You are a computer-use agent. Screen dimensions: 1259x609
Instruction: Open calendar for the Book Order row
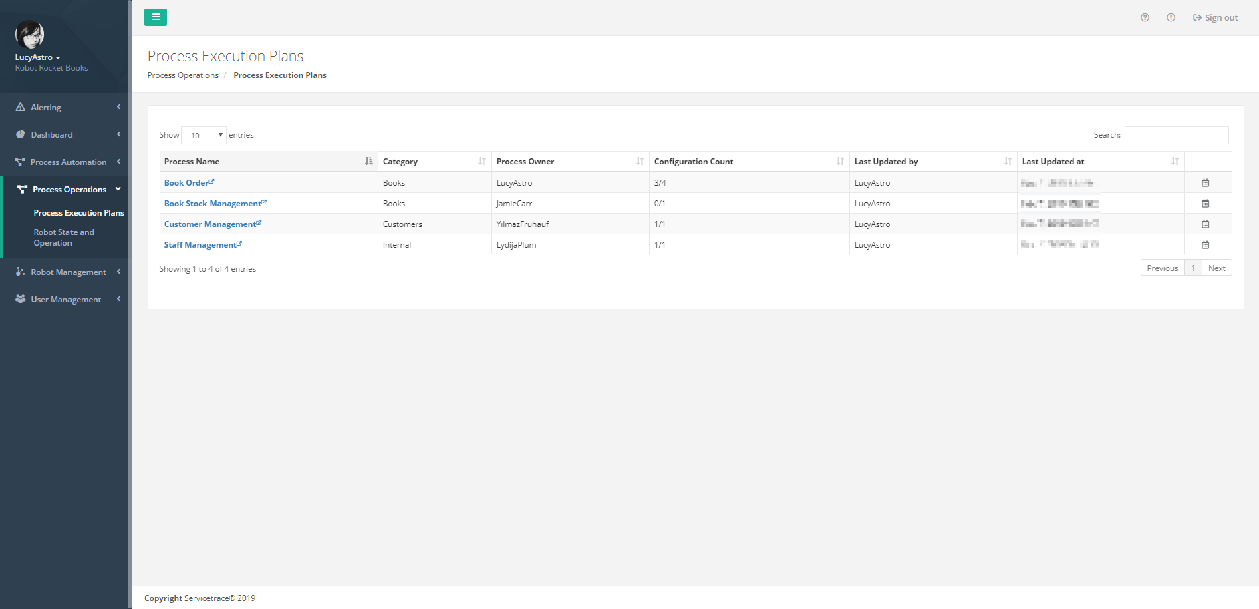coord(1206,182)
